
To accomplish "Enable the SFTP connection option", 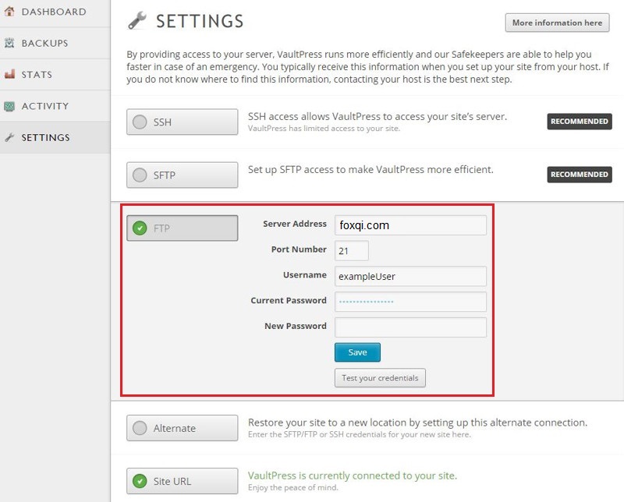I will pyautogui.click(x=181, y=175).
